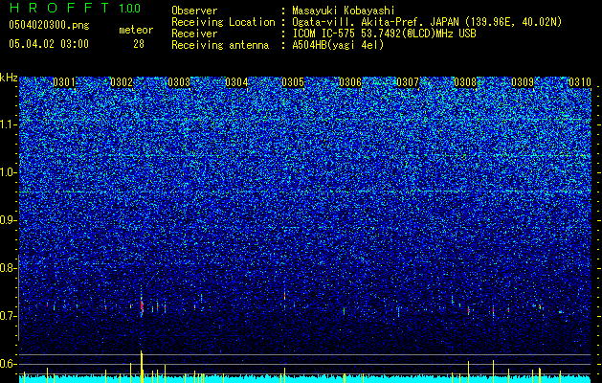Select the 0303 time marker
This screenshot has height=383, width=602.
(x=179, y=82)
